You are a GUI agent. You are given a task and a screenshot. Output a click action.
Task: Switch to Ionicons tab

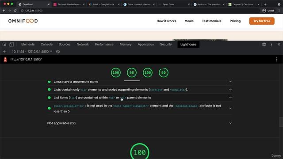coord(209,4)
